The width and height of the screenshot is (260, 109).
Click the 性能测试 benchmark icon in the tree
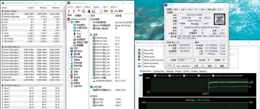[x=72, y=86]
